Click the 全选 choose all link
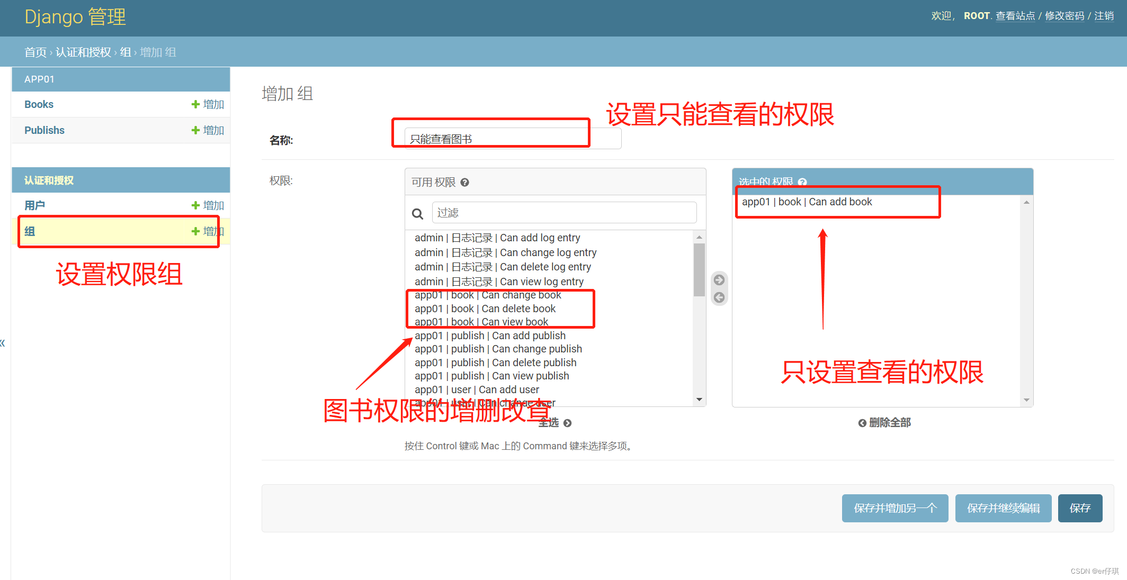1127x580 pixels. pyautogui.click(x=554, y=422)
